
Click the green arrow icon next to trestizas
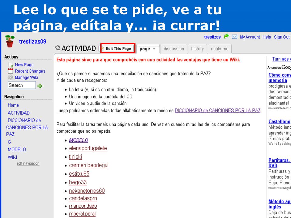226,36
